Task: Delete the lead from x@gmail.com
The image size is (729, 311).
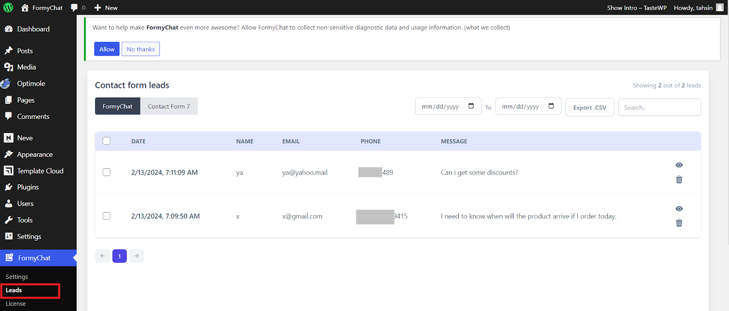Action: pyautogui.click(x=679, y=223)
